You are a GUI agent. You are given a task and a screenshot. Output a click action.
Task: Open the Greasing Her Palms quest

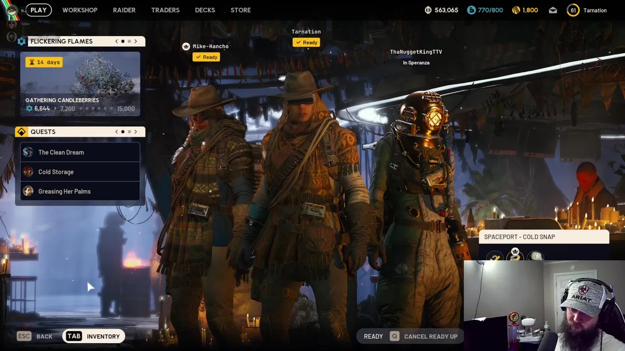(80, 191)
